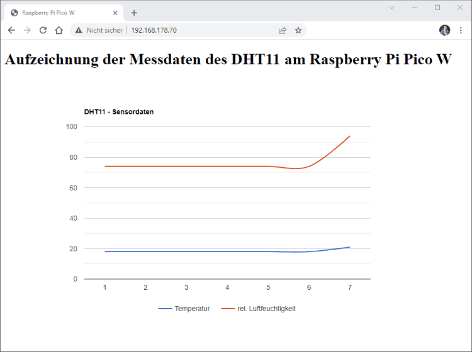Bookmark page with the star icon
This screenshot has height=352, width=472.
298,30
